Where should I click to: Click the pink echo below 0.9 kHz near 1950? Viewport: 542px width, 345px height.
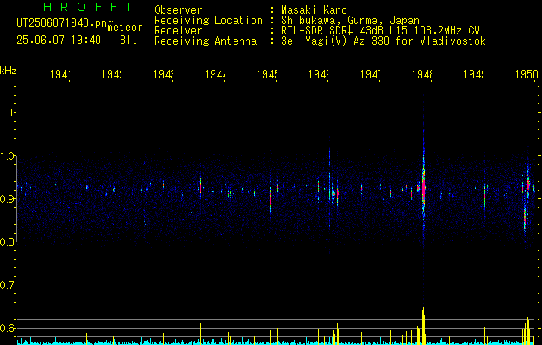[x=525, y=218]
